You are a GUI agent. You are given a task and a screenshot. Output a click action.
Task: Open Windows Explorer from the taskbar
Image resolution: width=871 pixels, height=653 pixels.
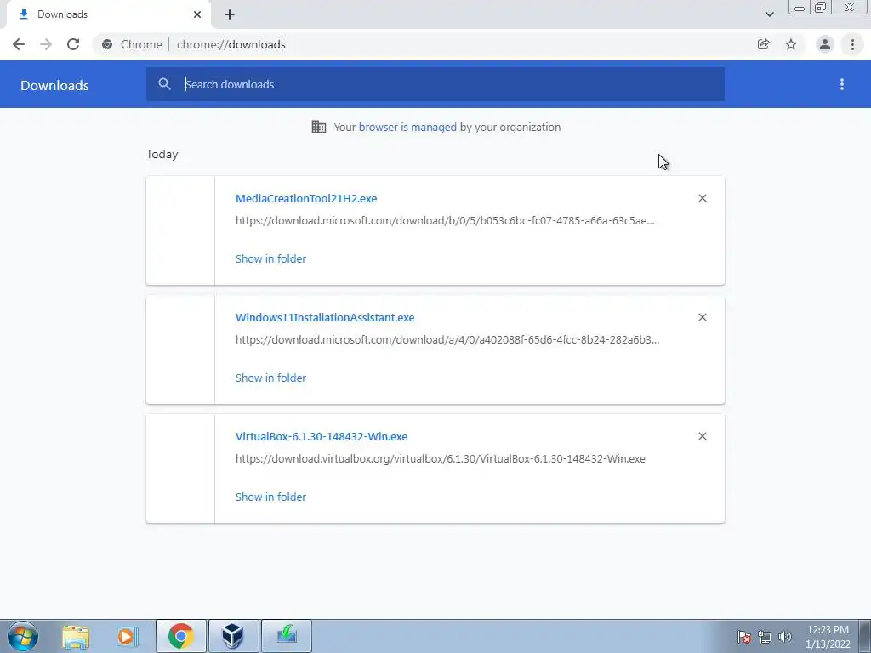(x=76, y=636)
